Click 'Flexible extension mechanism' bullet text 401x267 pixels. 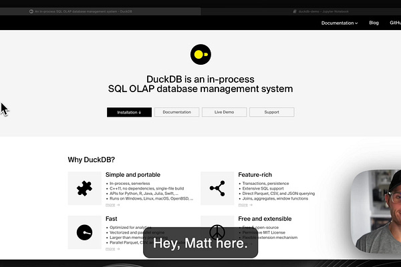click(x=270, y=238)
